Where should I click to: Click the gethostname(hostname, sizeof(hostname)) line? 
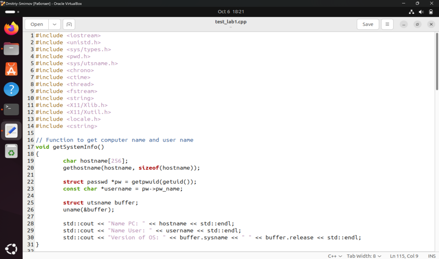(132, 168)
